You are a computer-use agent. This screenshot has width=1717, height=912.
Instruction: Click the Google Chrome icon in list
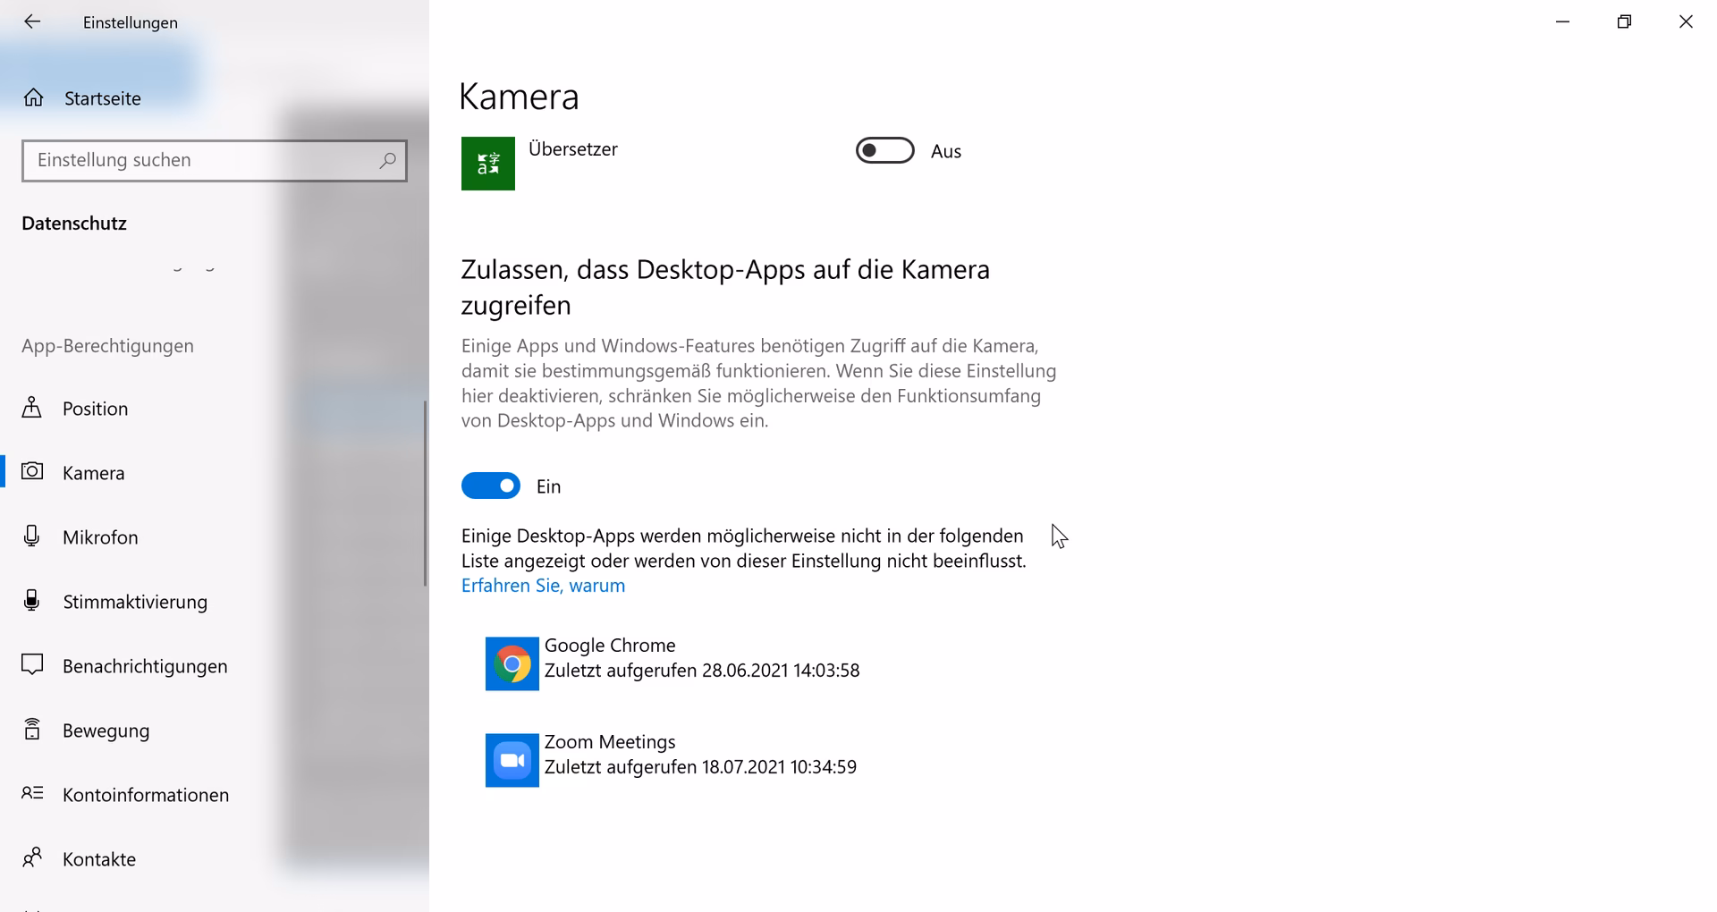click(x=512, y=663)
